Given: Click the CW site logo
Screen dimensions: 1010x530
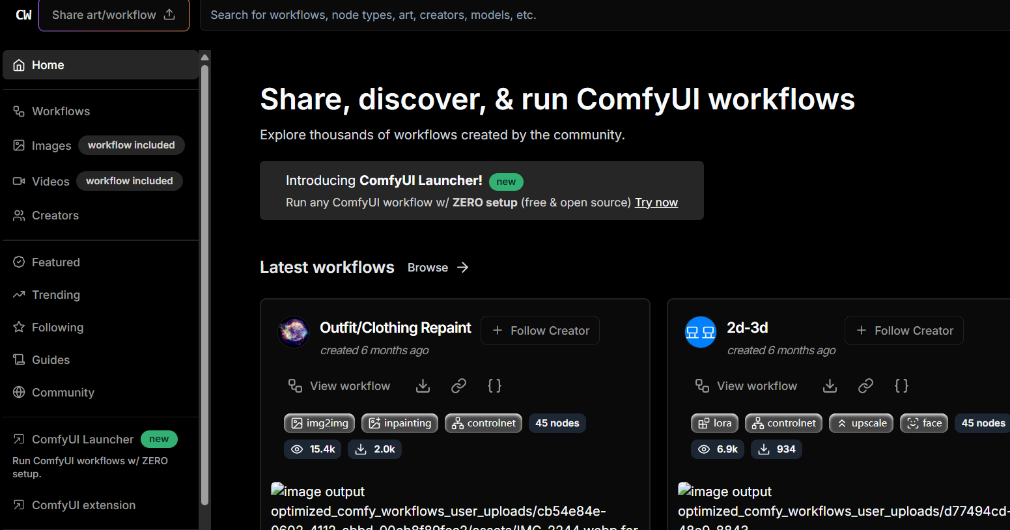Looking at the screenshot, I should (x=23, y=14).
